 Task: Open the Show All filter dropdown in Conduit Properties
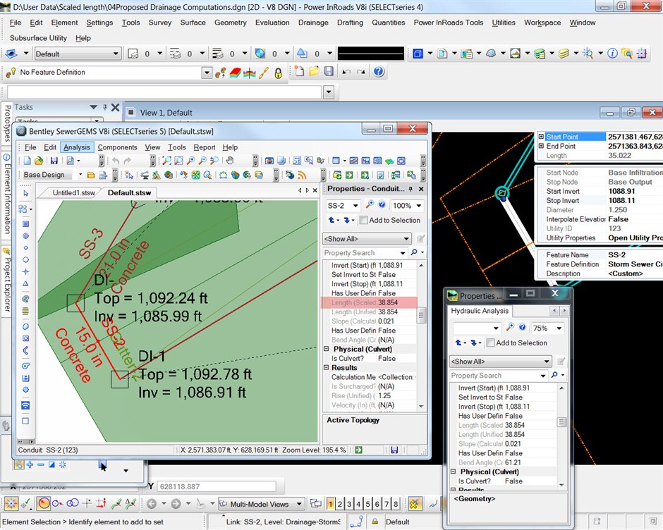click(x=406, y=239)
